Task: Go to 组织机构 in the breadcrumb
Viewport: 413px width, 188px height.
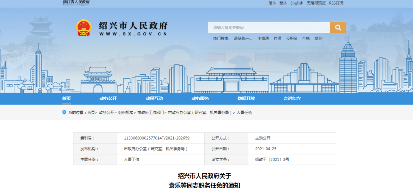Action: (126, 112)
